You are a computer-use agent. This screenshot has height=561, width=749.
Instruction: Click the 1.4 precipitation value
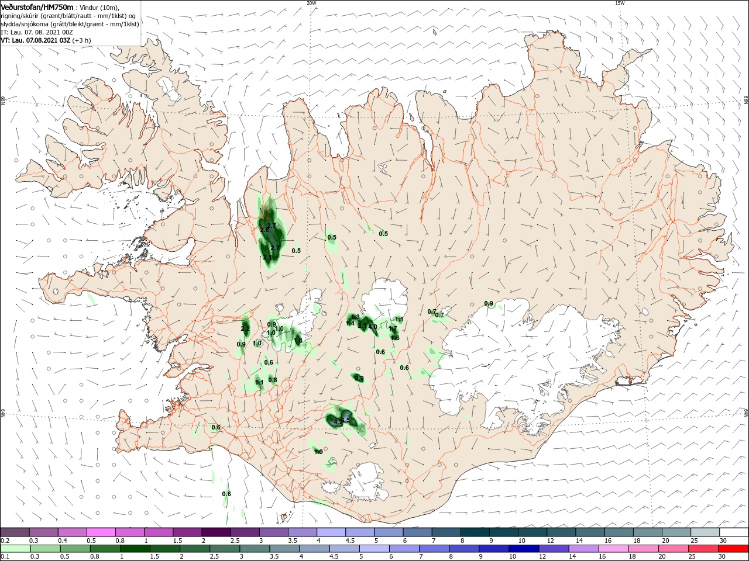[350, 323]
